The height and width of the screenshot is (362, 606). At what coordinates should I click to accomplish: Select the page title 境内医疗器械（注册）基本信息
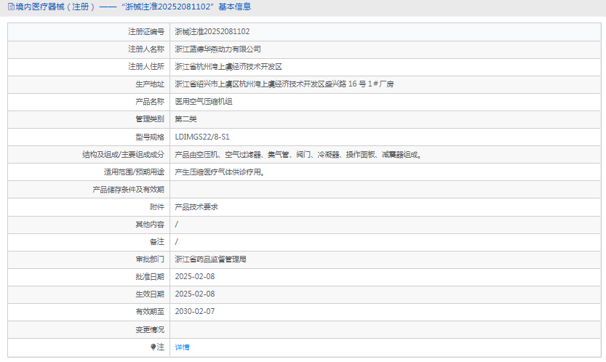pyautogui.click(x=133, y=7)
